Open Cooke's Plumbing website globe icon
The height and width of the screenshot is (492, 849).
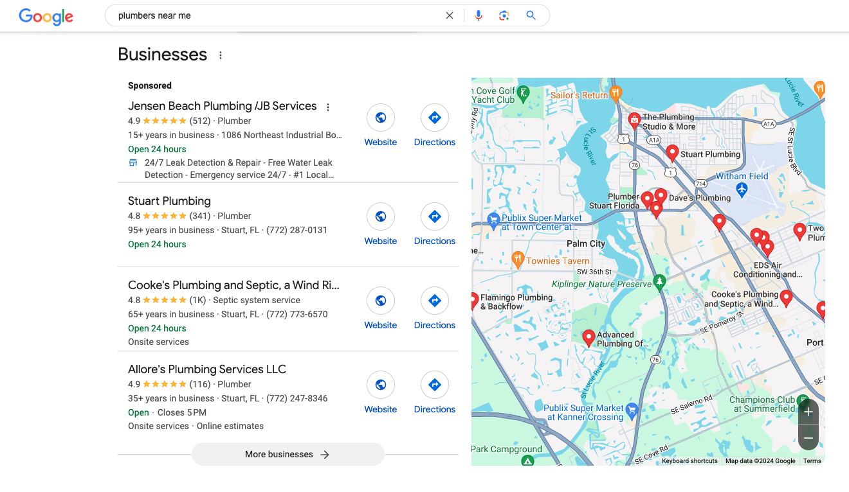click(x=381, y=301)
